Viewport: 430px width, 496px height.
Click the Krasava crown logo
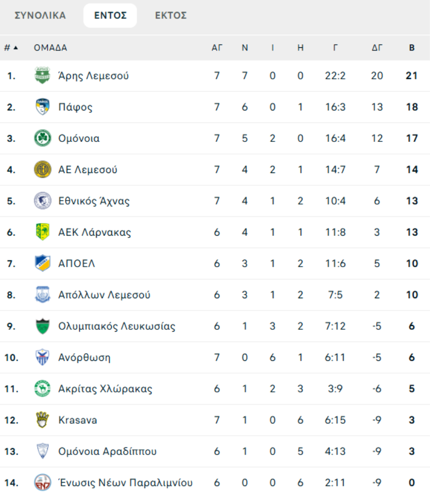[43, 420]
